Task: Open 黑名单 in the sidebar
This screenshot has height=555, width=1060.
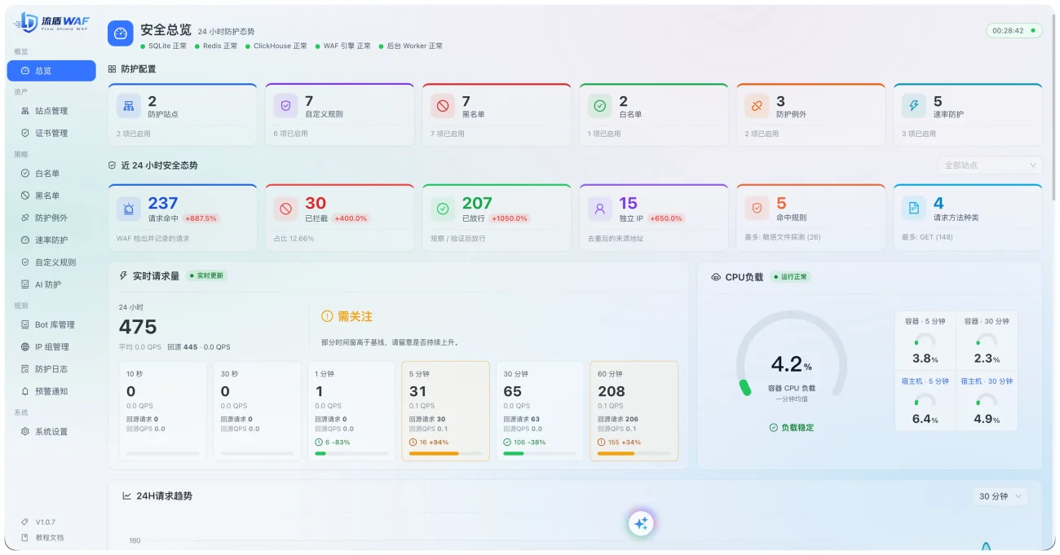Action: pos(51,196)
